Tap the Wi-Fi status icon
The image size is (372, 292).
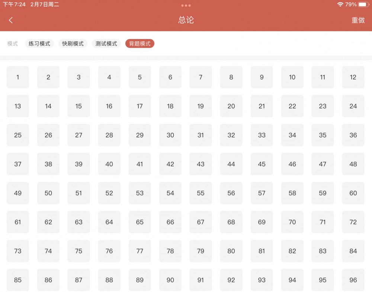click(x=340, y=4)
